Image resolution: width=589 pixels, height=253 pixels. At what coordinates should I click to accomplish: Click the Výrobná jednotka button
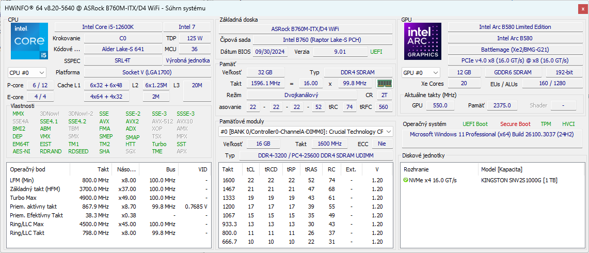187,60
